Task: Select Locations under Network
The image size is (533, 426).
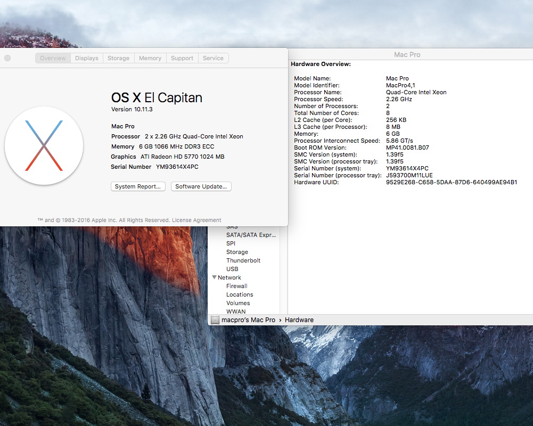Action: (240, 294)
